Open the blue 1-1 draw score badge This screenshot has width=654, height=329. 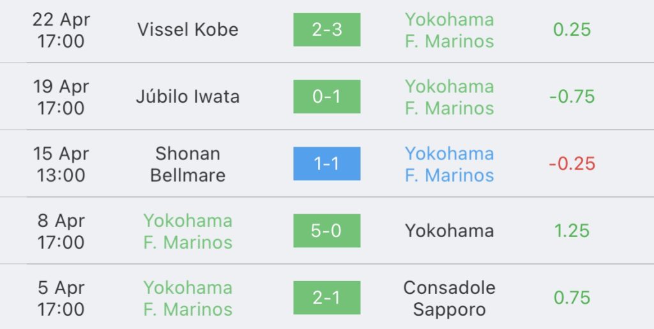tap(326, 164)
